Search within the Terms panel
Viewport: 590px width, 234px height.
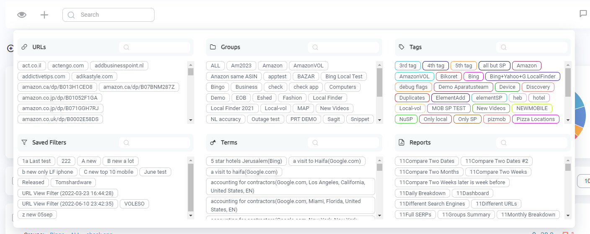point(343,143)
